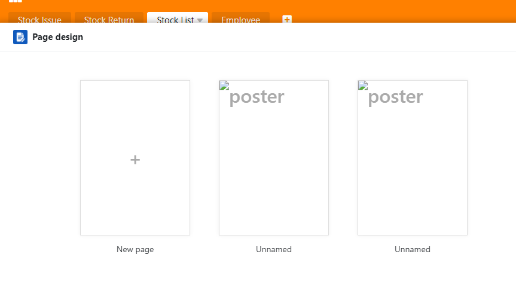The width and height of the screenshot is (516, 291).
Task: Click the blue Page design document icon
Action: (x=20, y=37)
